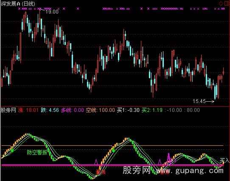
Task: Click the 15.45 low price label
Action: click(x=199, y=101)
